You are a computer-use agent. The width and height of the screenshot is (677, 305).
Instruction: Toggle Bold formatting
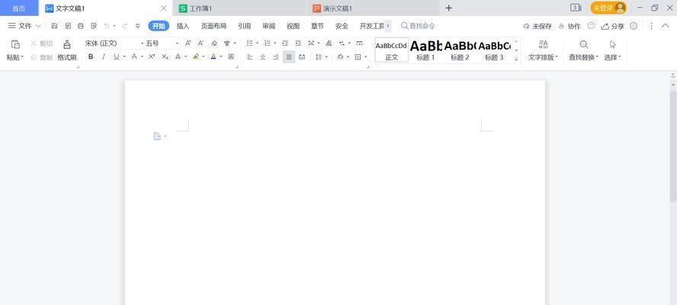pos(91,56)
